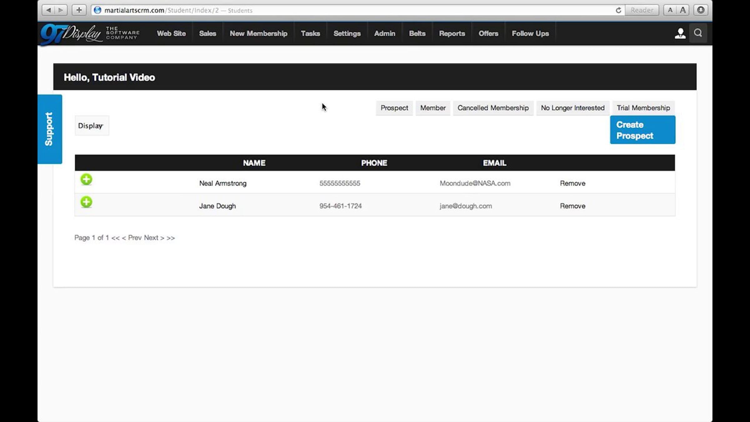Click the browser forward arrow
750x422 pixels.
point(61,10)
